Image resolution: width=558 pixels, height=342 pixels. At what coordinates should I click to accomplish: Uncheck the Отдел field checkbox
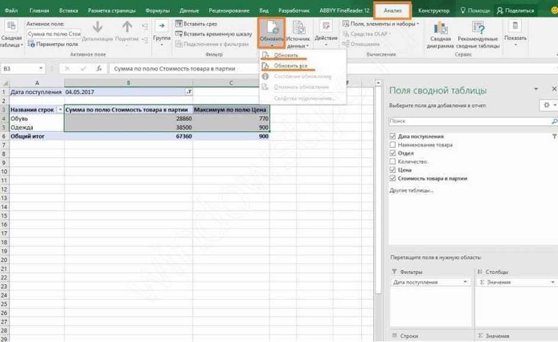(x=392, y=153)
